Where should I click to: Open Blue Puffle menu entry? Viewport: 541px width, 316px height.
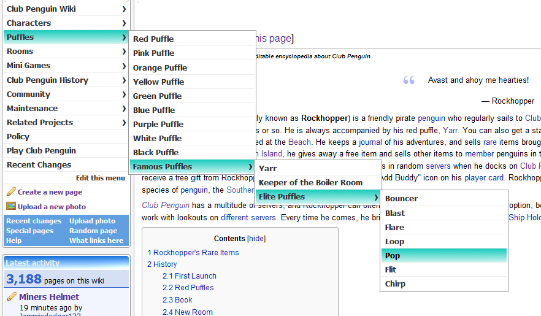(192, 110)
